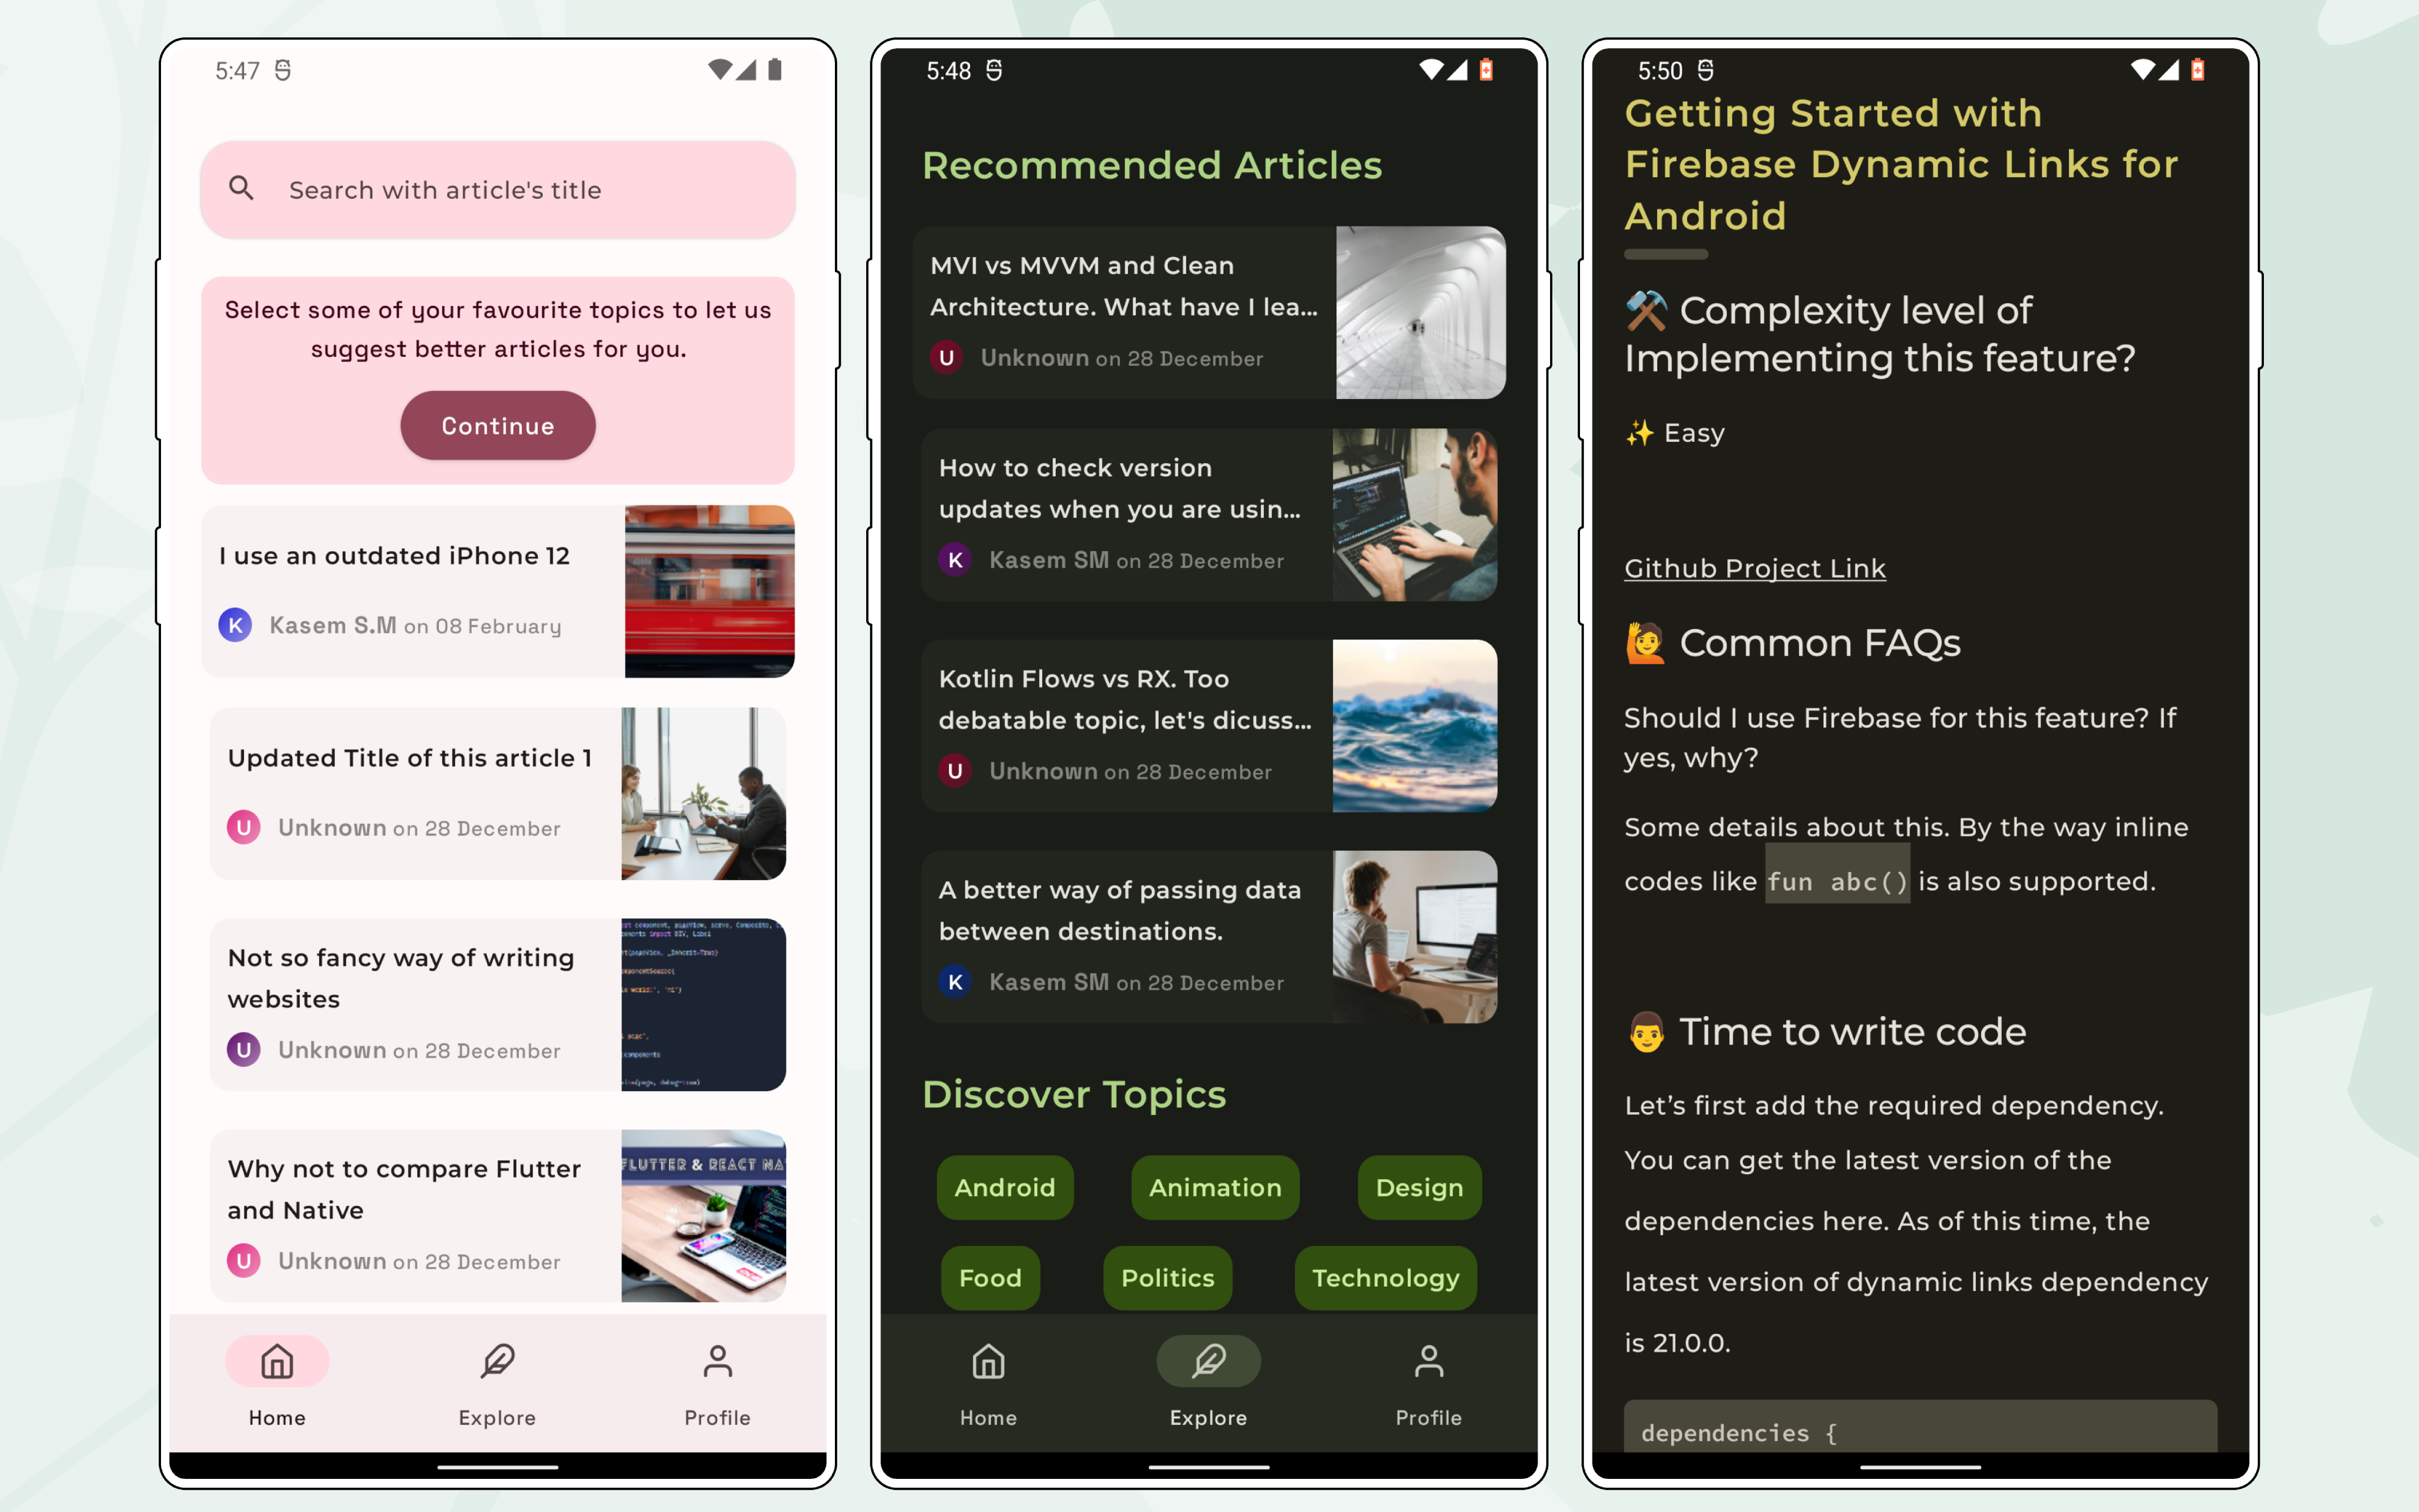The image size is (2419, 1512).
Task: Open the Explore tab on left screen
Action: click(496, 1381)
